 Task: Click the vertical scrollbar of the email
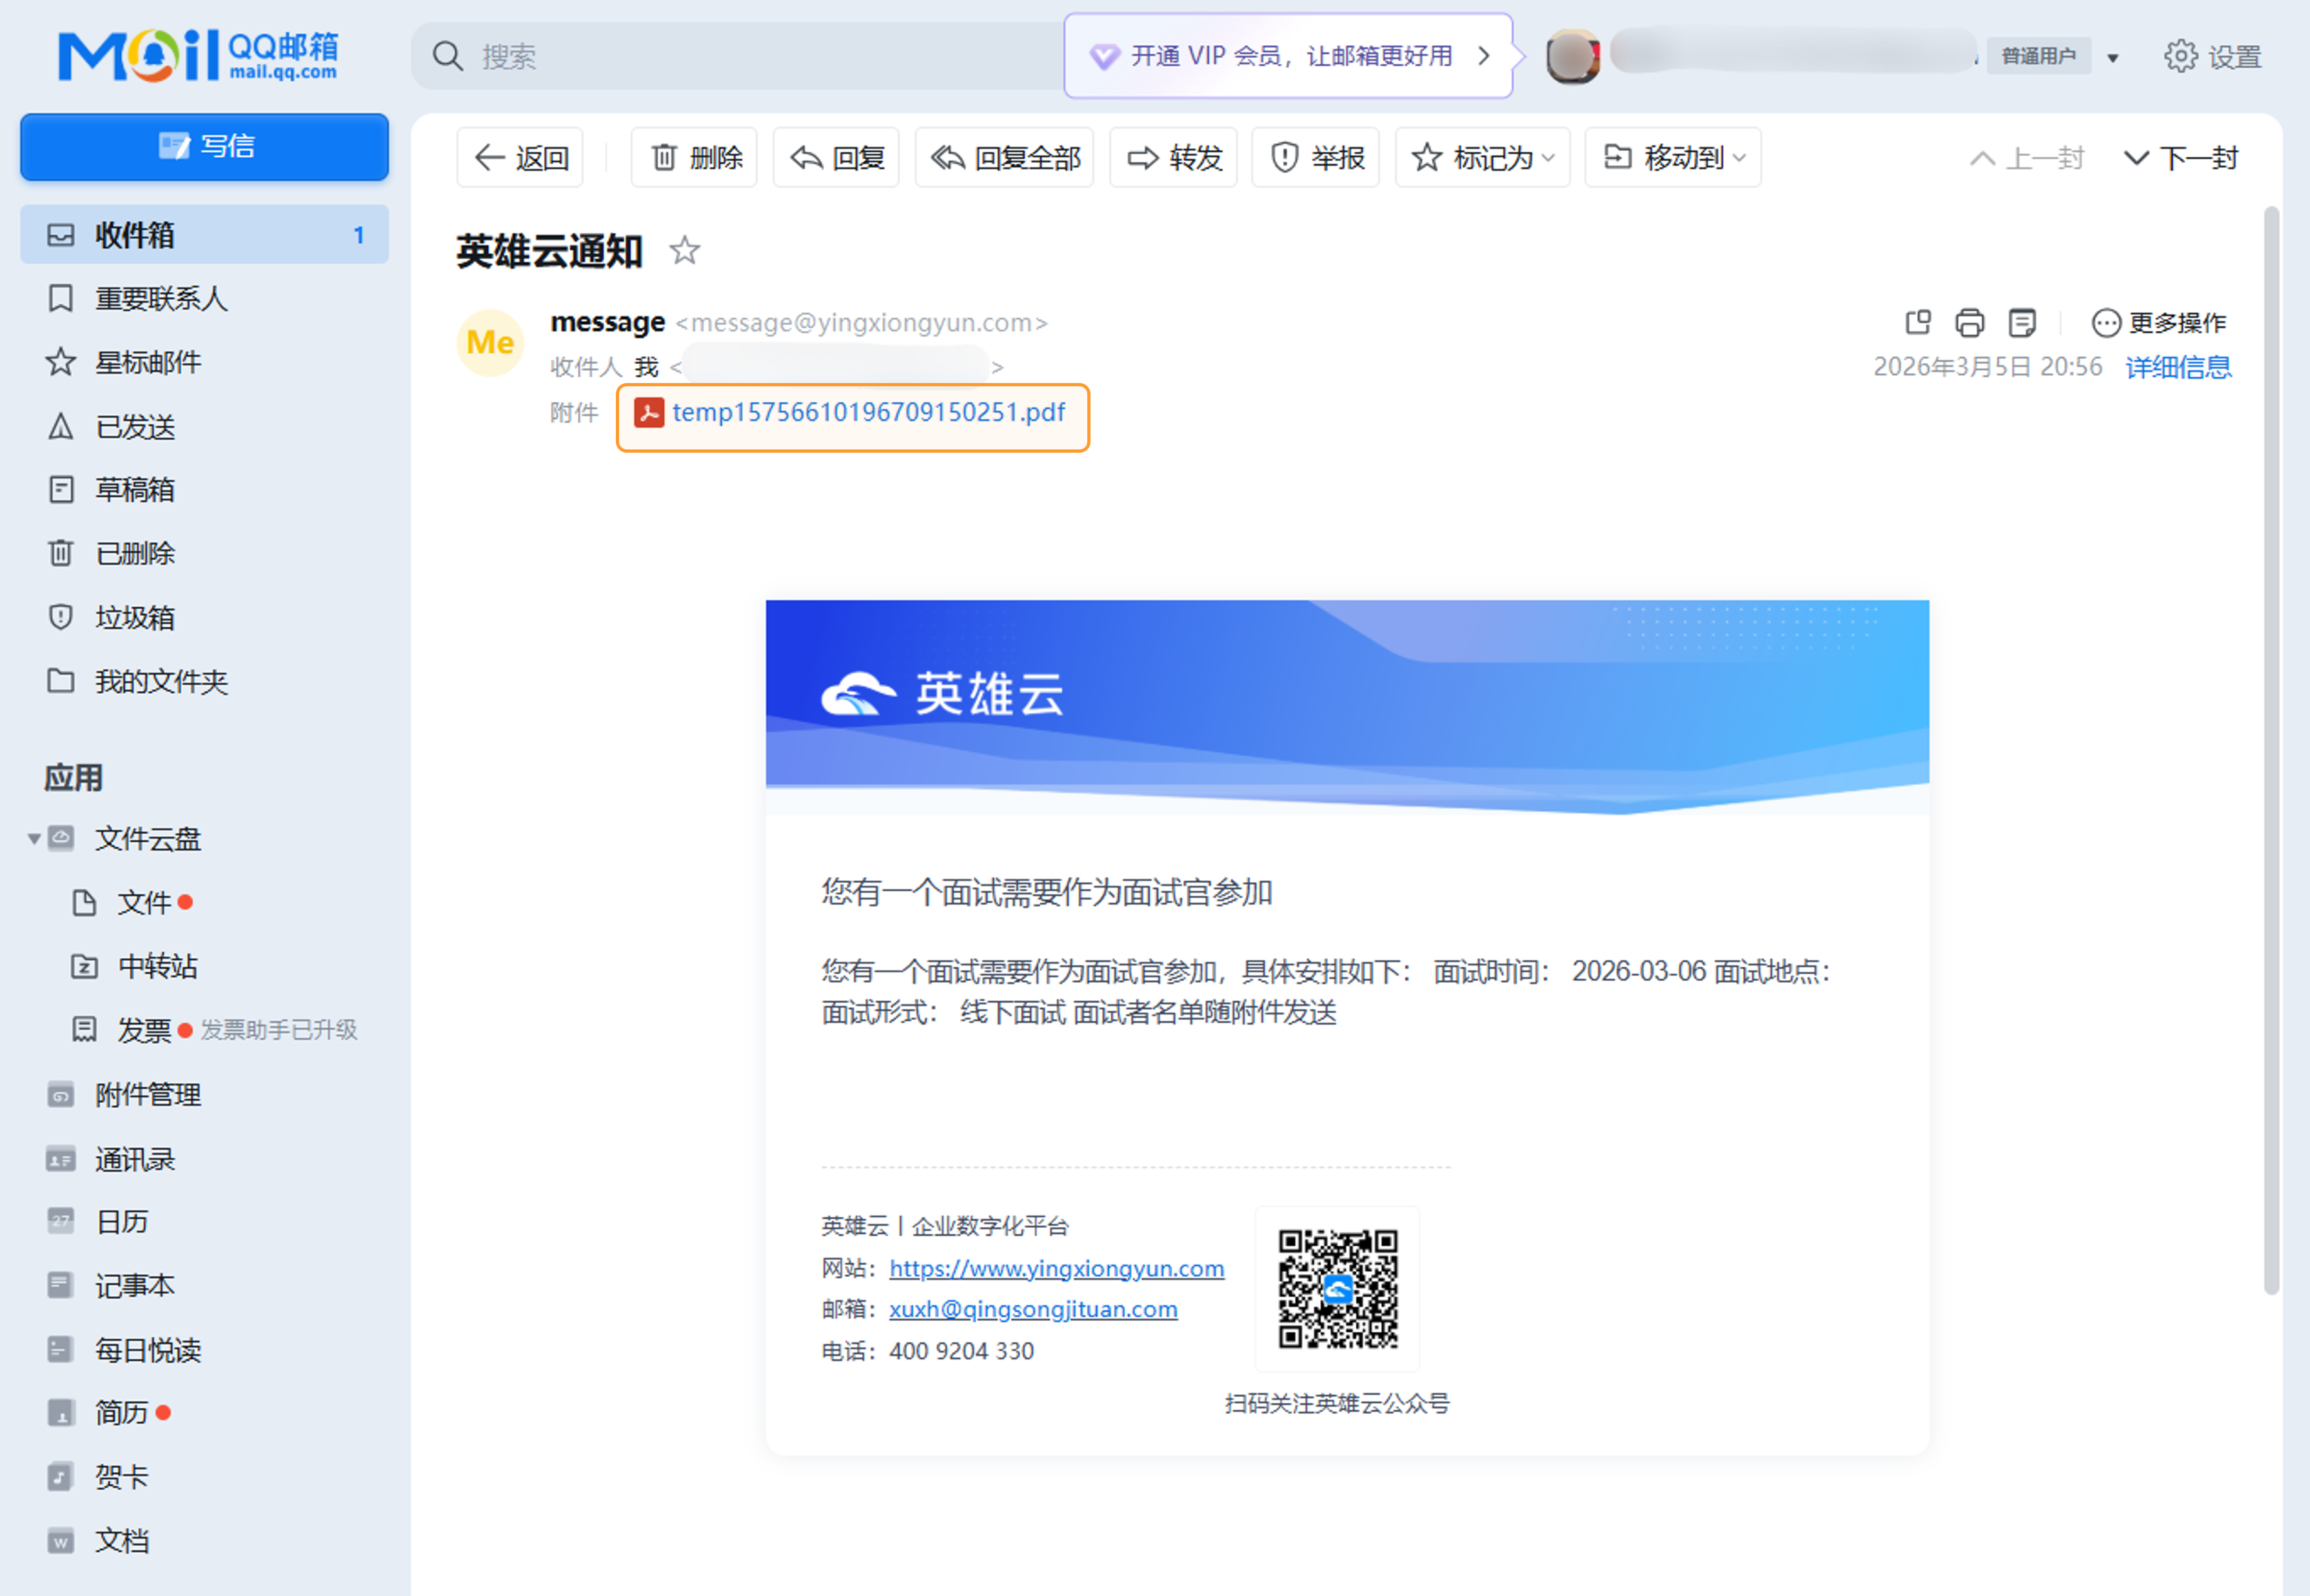tap(2271, 750)
